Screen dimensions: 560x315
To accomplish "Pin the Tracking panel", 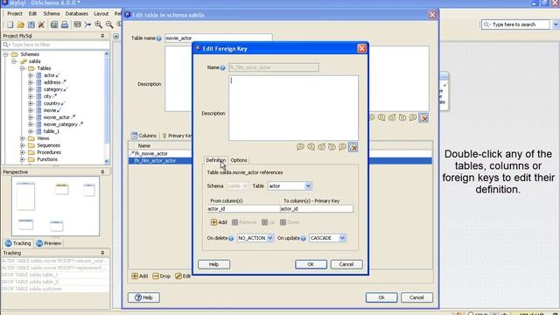I will 103,253.
